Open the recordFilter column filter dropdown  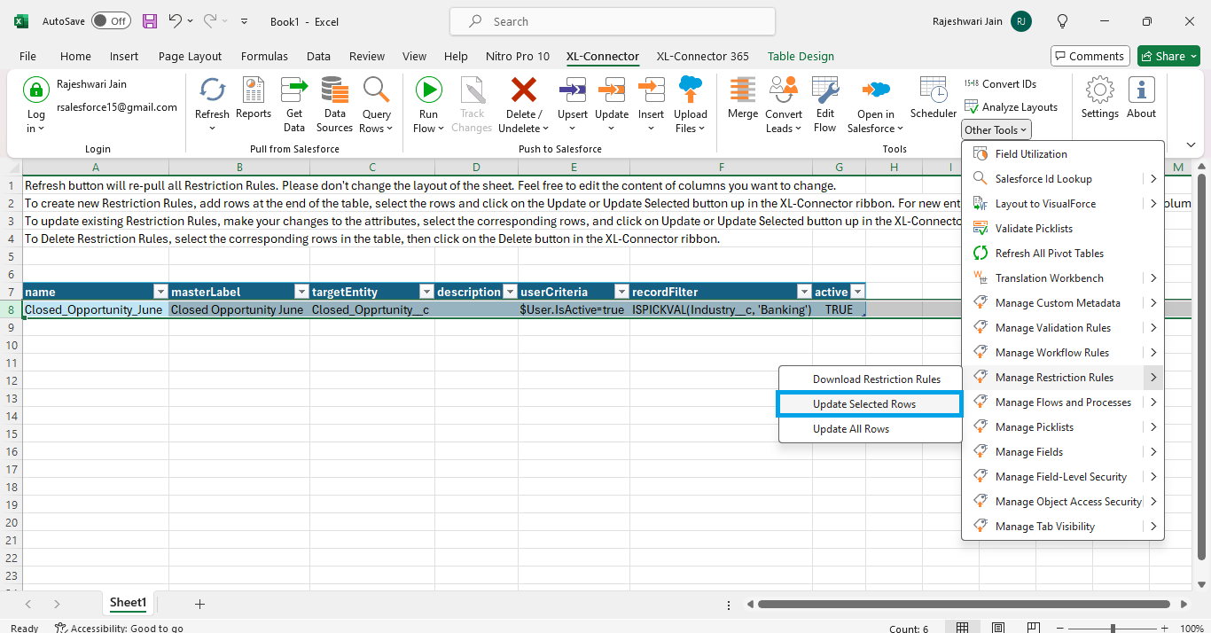point(804,292)
